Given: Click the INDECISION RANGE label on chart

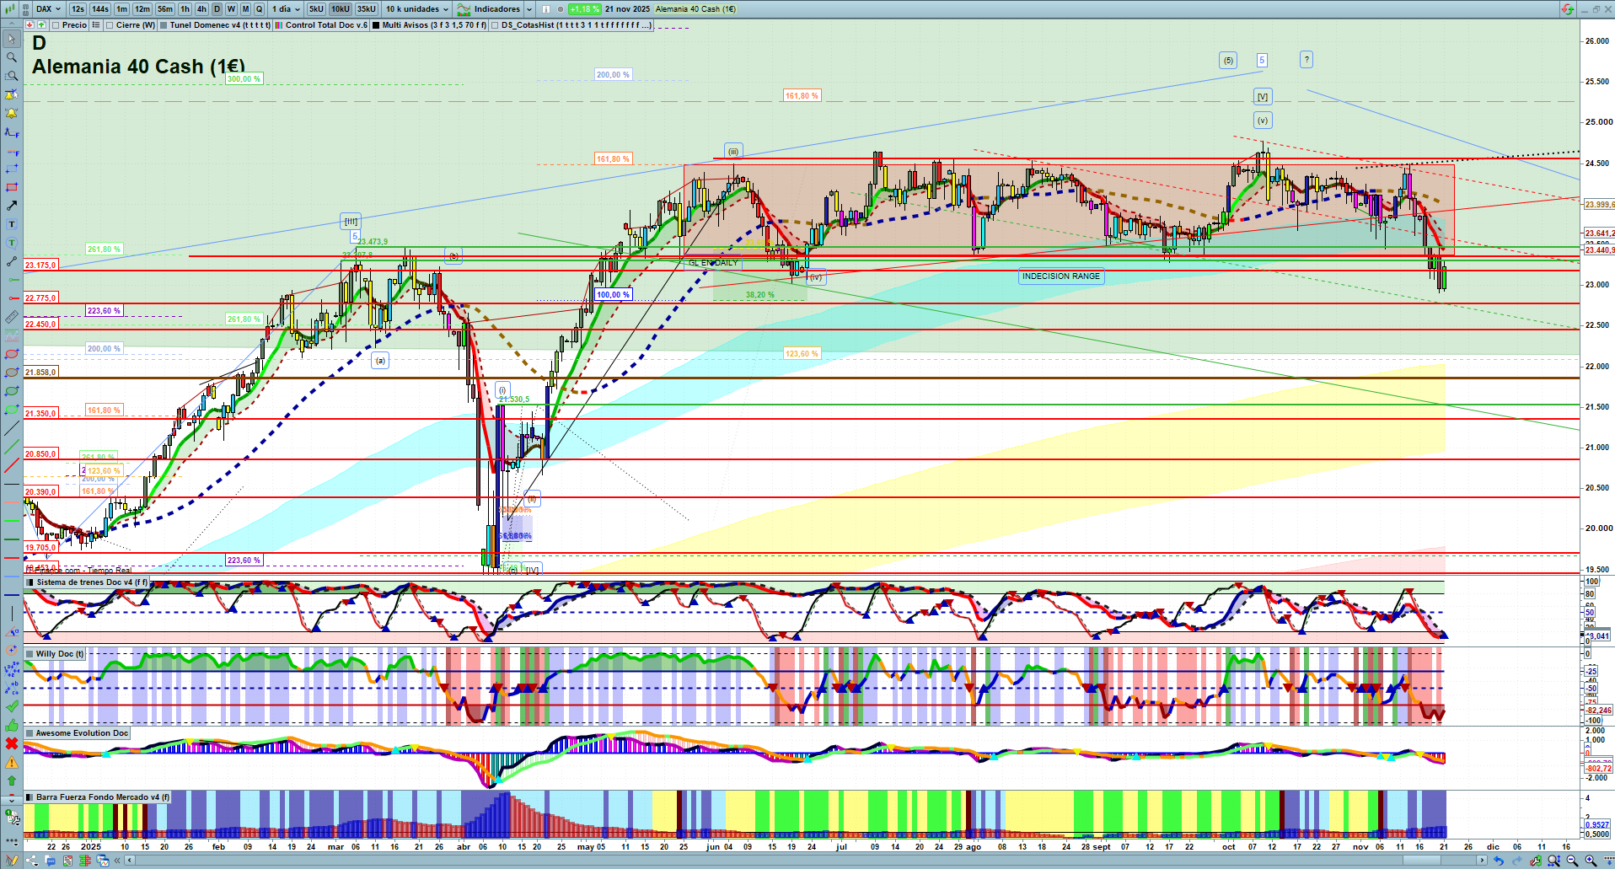Looking at the screenshot, I should coord(1060,276).
